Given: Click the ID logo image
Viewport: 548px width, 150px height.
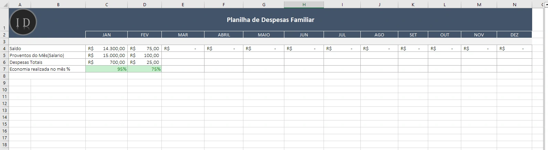Looking at the screenshot, I should 23,22.
